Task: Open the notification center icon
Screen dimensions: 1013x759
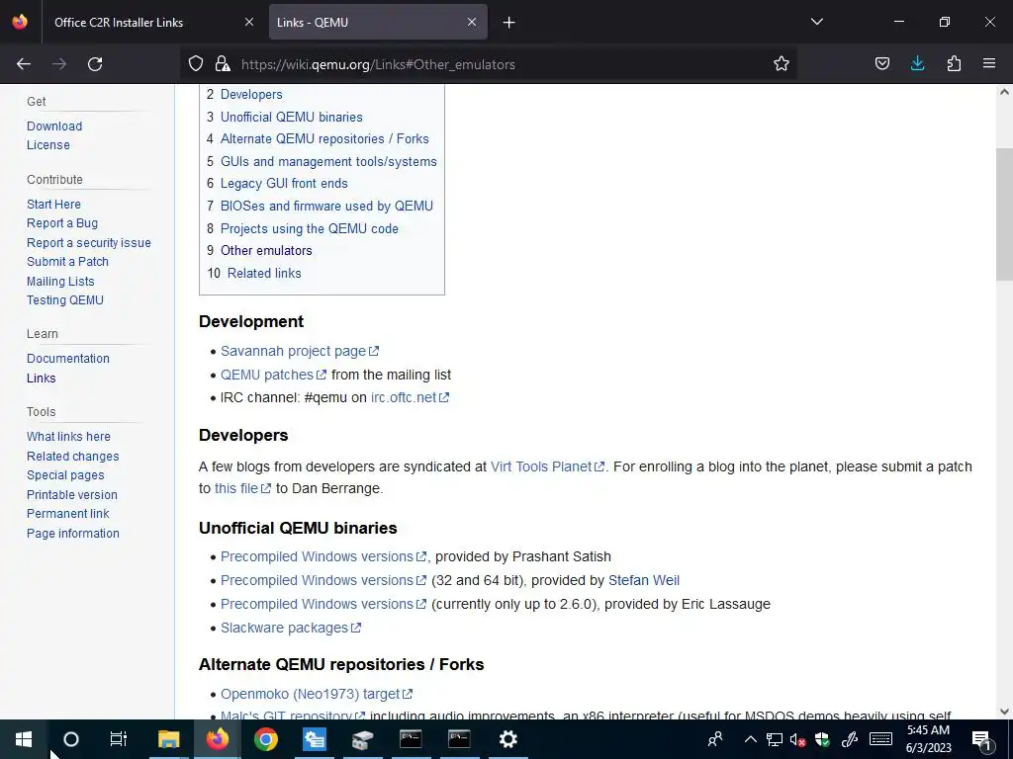Action: 981,740
